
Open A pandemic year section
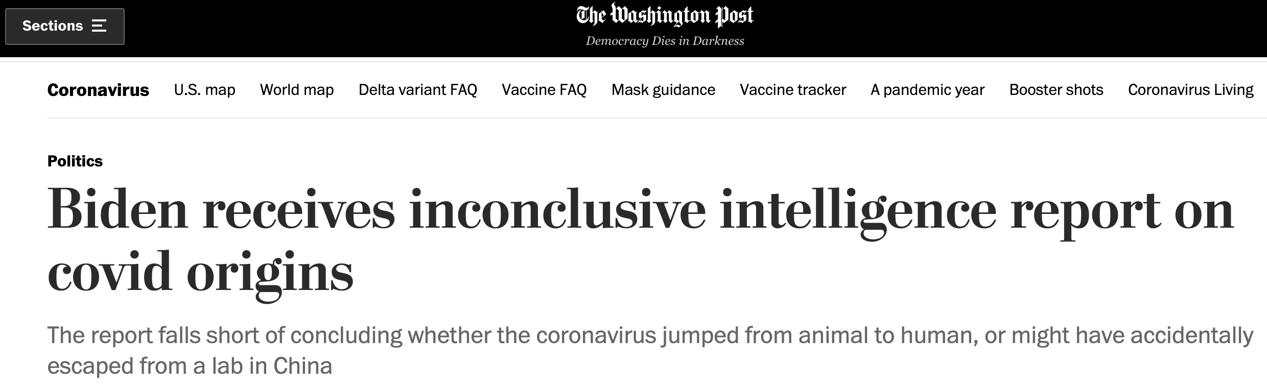[x=927, y=90]
